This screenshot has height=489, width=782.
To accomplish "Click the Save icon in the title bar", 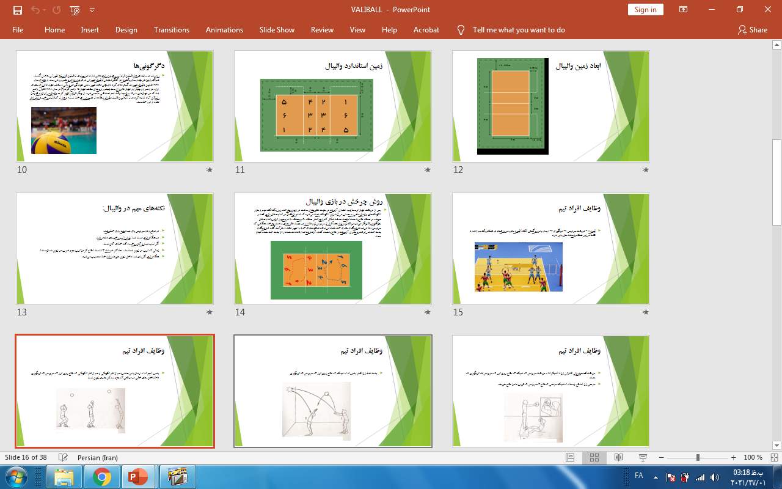I will click(17, 10).
